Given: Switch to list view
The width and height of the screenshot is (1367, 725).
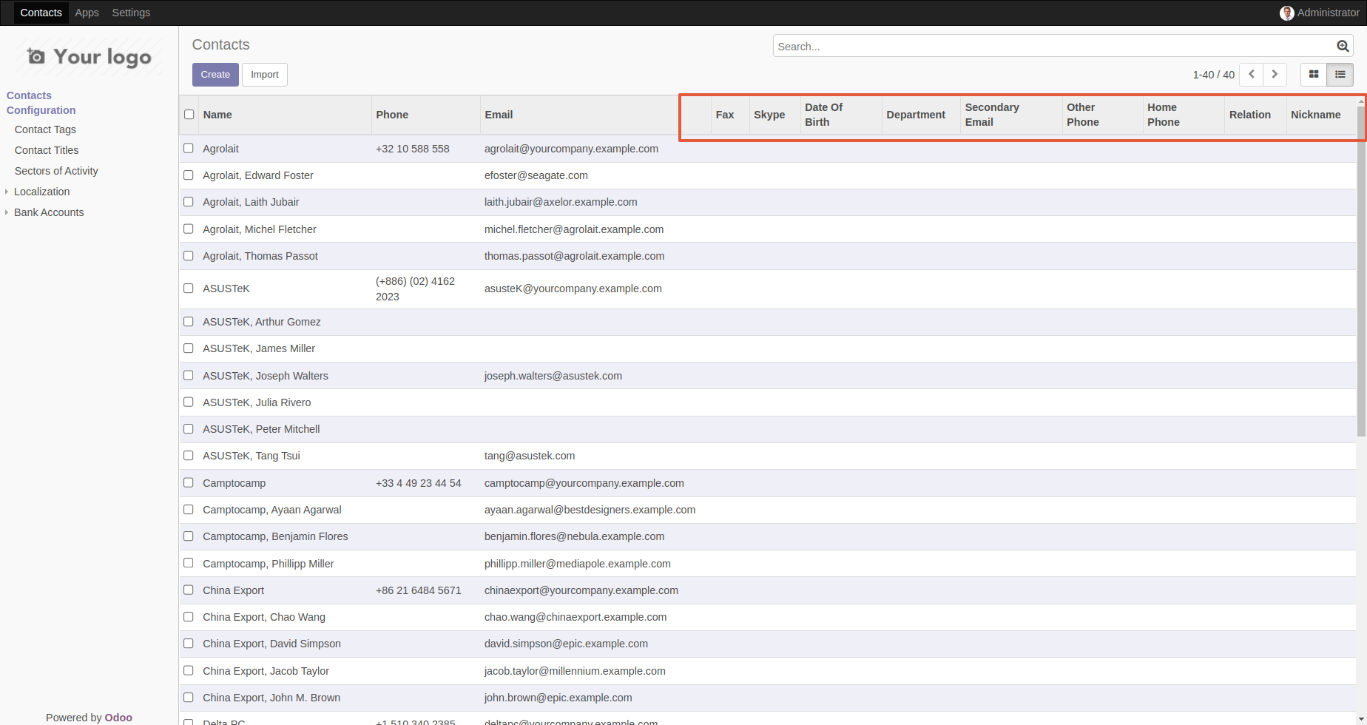Looking at the screenshot, I should [1340, 75].
